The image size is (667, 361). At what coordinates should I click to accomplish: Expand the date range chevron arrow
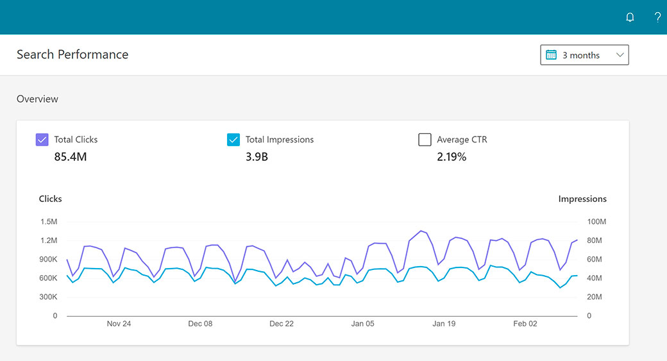[620, 55]
